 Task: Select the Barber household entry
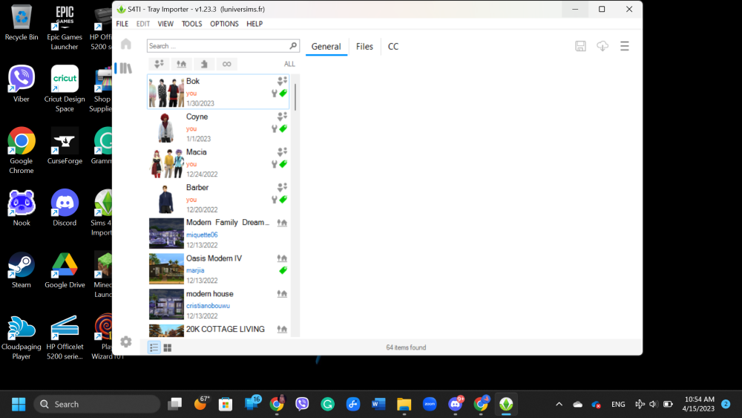[x=218, y=198]
